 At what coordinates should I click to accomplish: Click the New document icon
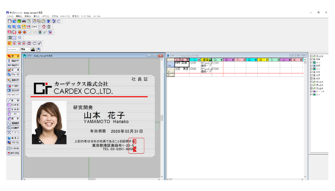[10, 21]
